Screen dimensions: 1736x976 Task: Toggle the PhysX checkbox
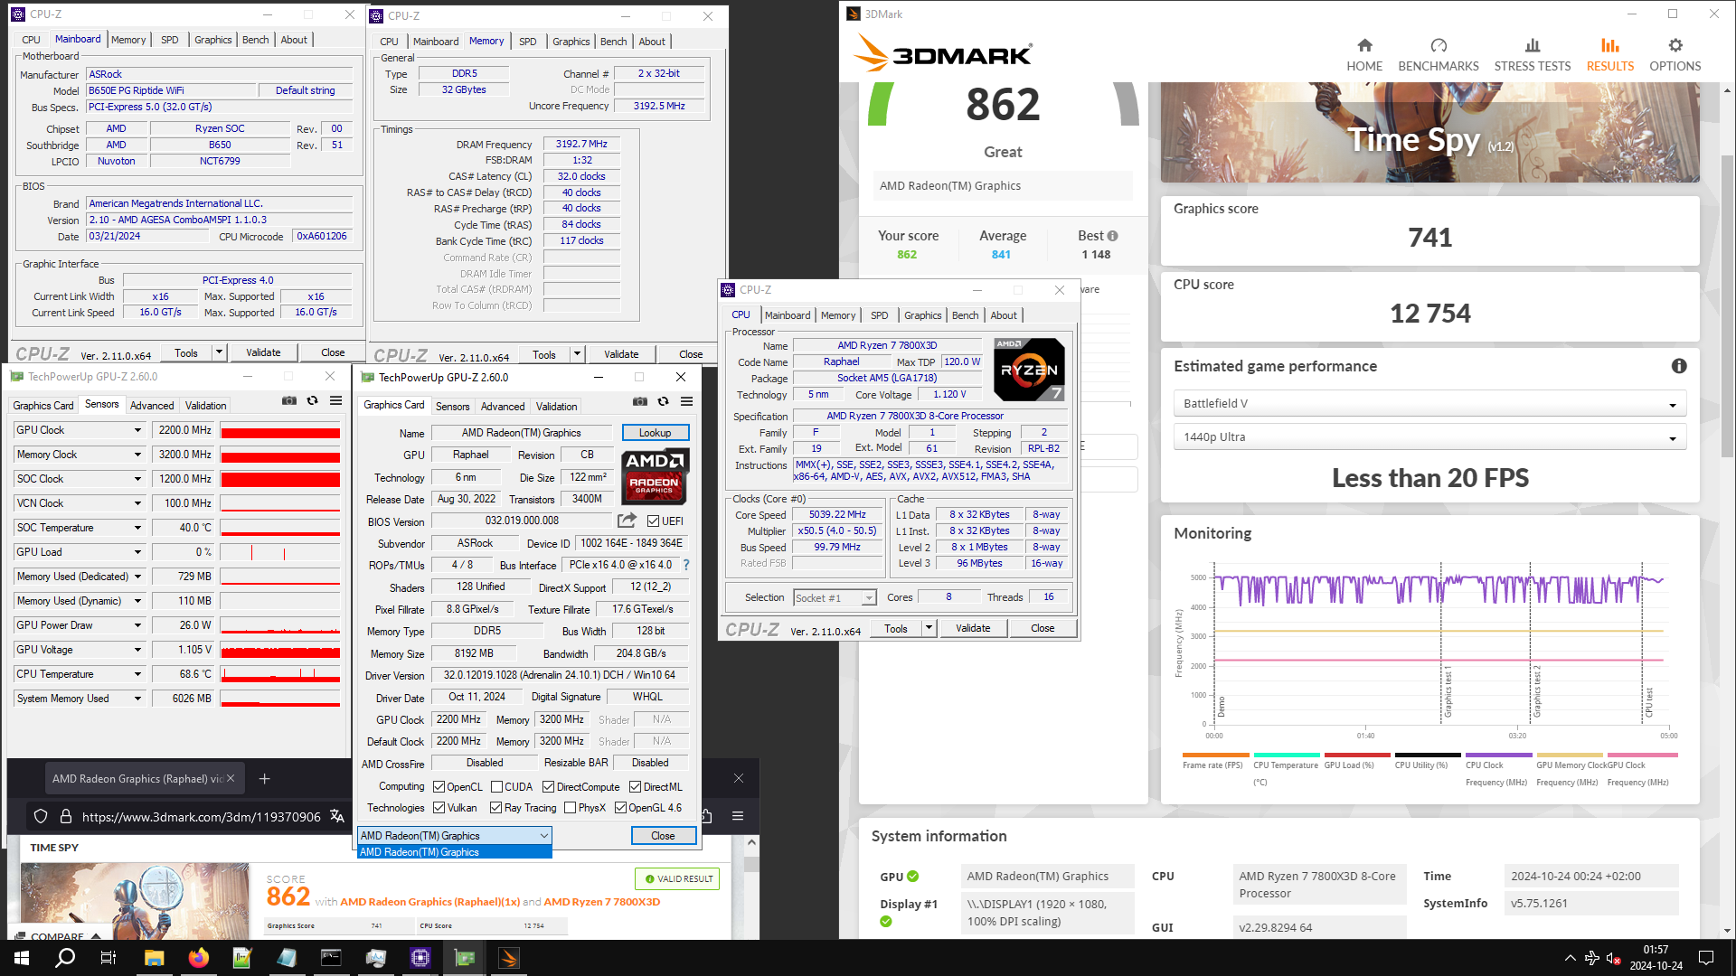pos(570,808)
